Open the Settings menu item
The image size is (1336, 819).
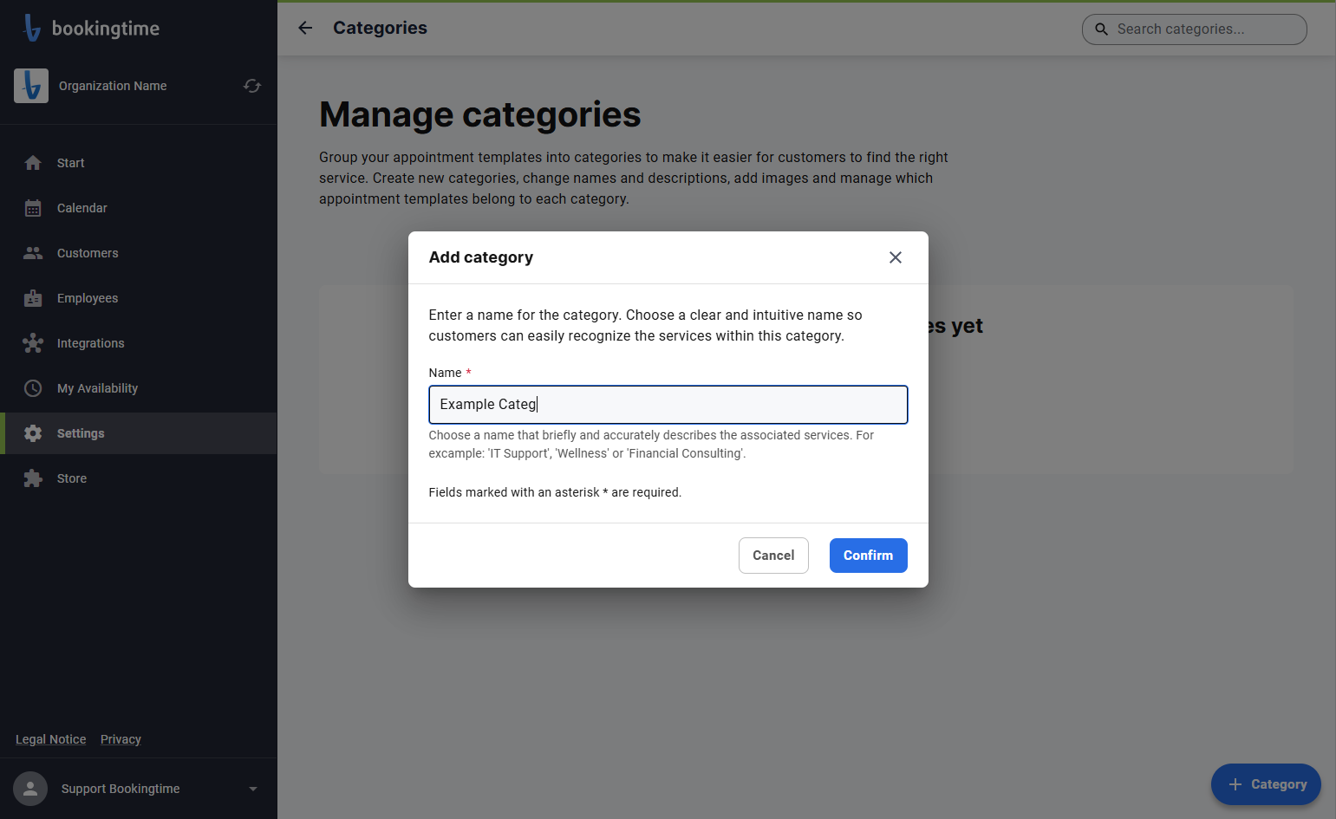(139, 433)
